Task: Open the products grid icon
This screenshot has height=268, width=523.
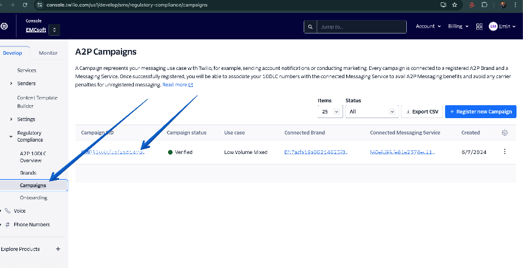Action: [x=479, y=26]
